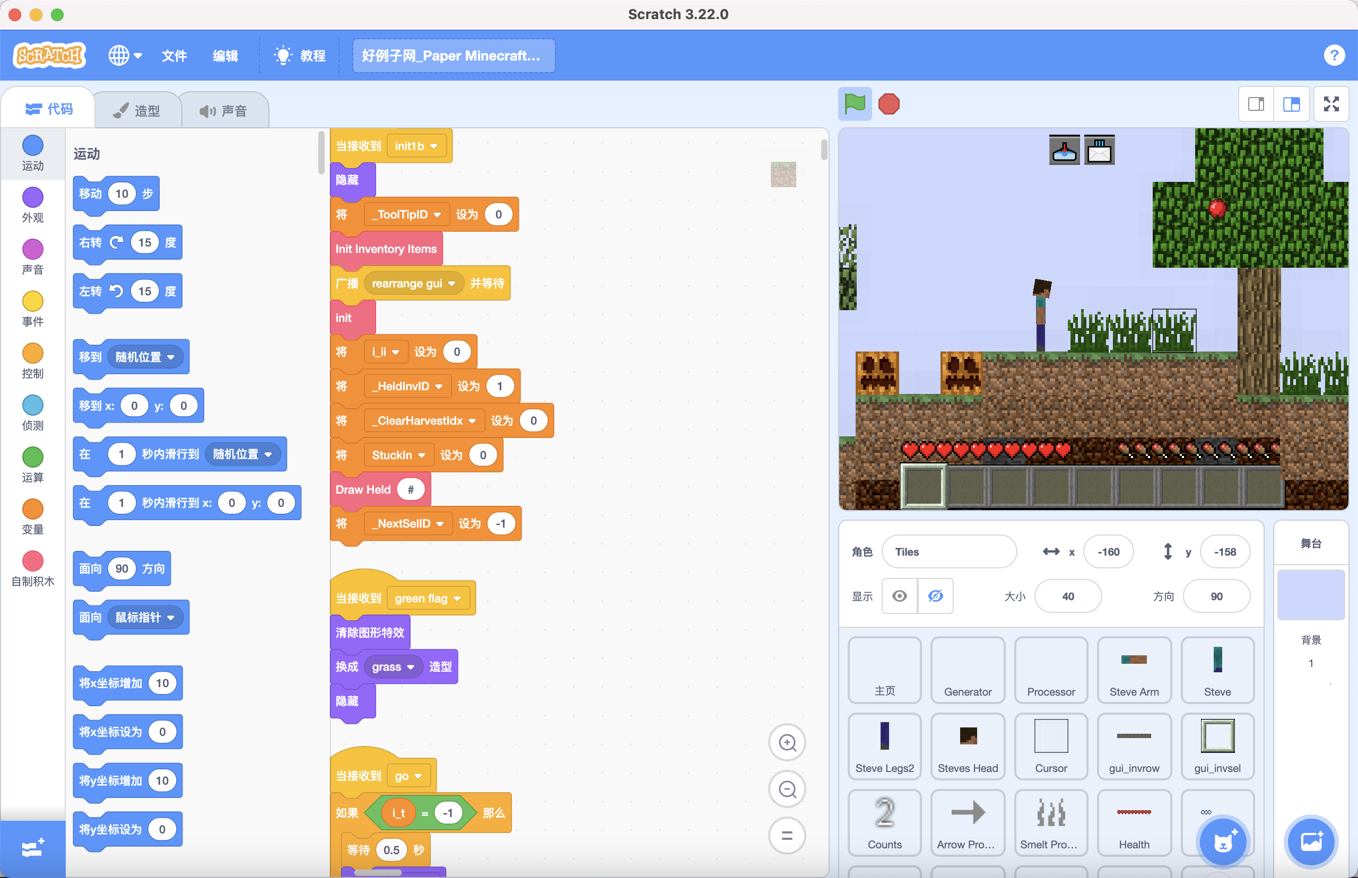The image size is (1358, 878).
Task: Switch to the 造型 tab
Action: coord(137,110)
